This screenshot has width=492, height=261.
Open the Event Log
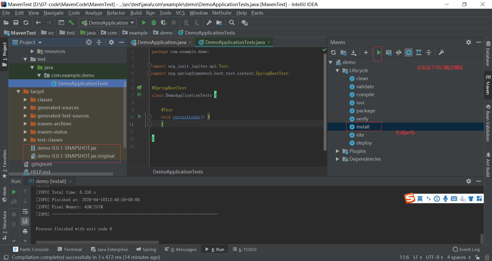click(466, 249)
